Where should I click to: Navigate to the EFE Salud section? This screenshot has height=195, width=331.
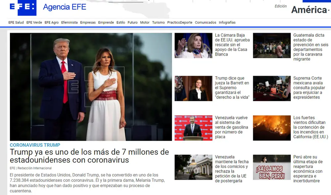click(16, 22)
